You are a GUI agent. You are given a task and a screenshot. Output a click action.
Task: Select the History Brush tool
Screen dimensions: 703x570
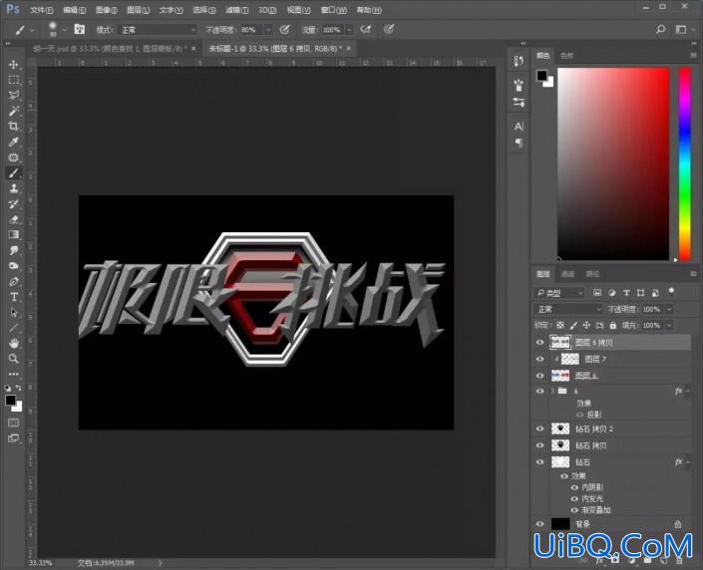pos(13,204)
